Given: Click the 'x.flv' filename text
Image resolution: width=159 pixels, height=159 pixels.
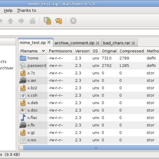Looking at the screenshot, I should click(x=31, y=125).
